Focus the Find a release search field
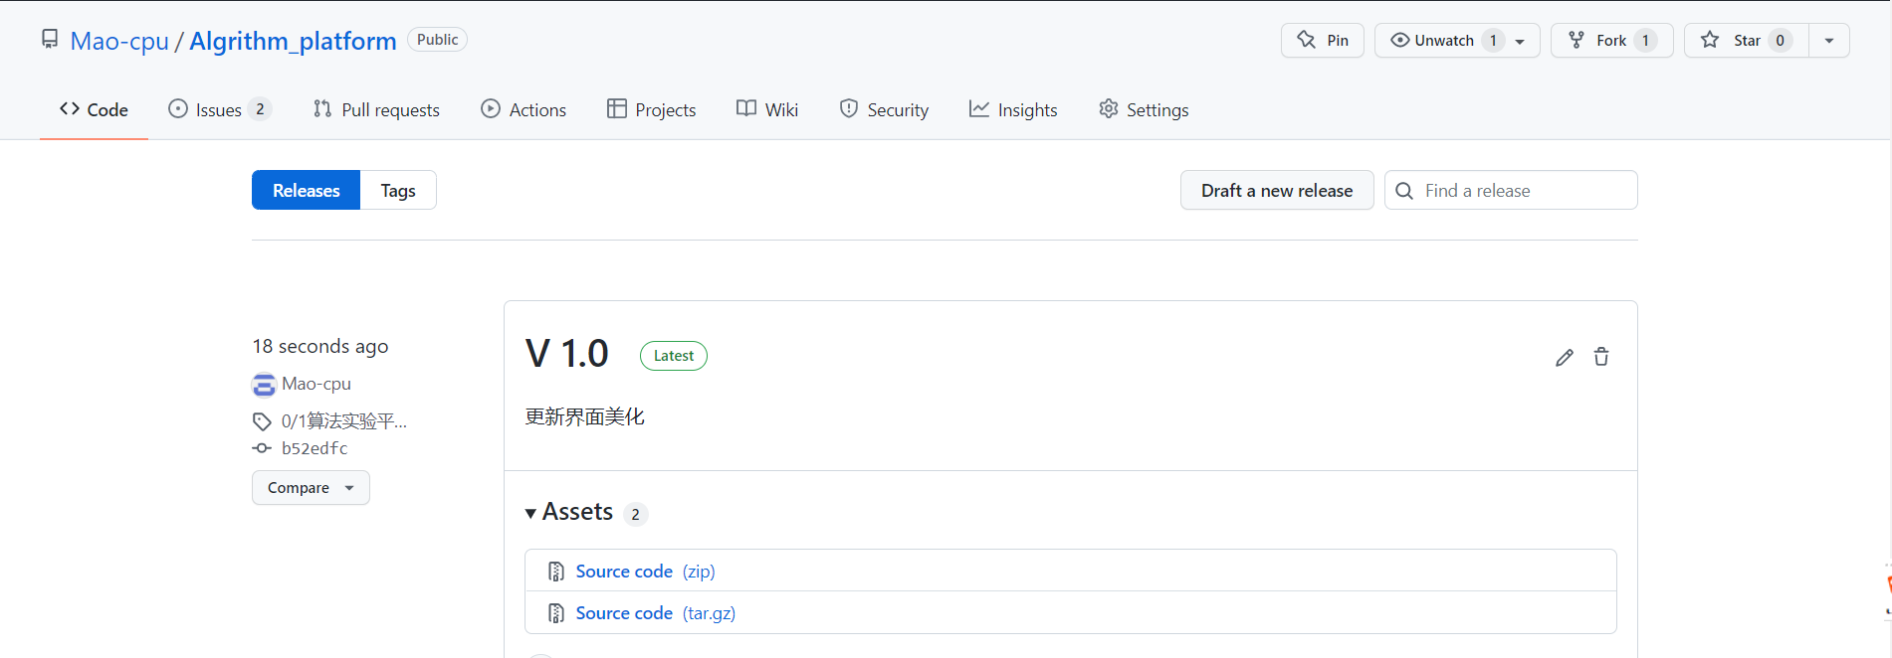 1511,190
